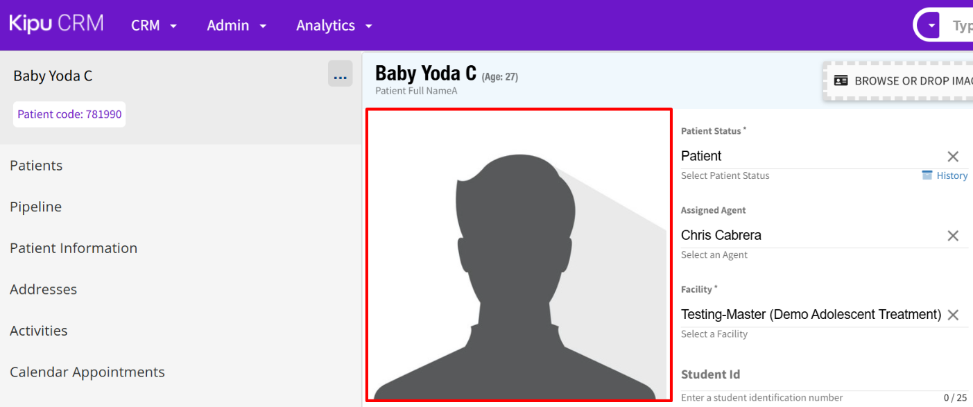
Task: Open the search type dropdown arrow
Action: pyautogui.click(x=931, y=26)
